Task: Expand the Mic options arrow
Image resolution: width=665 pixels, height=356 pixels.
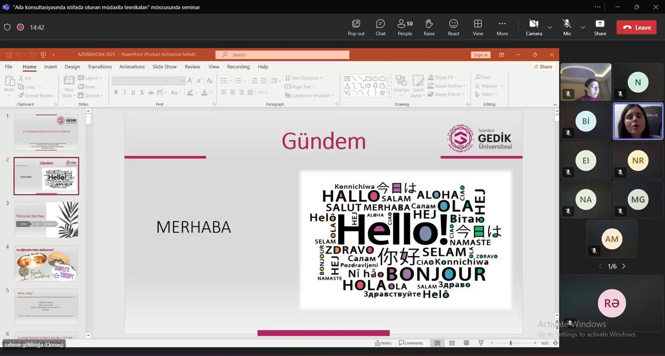Action: [x=582, y=27]
